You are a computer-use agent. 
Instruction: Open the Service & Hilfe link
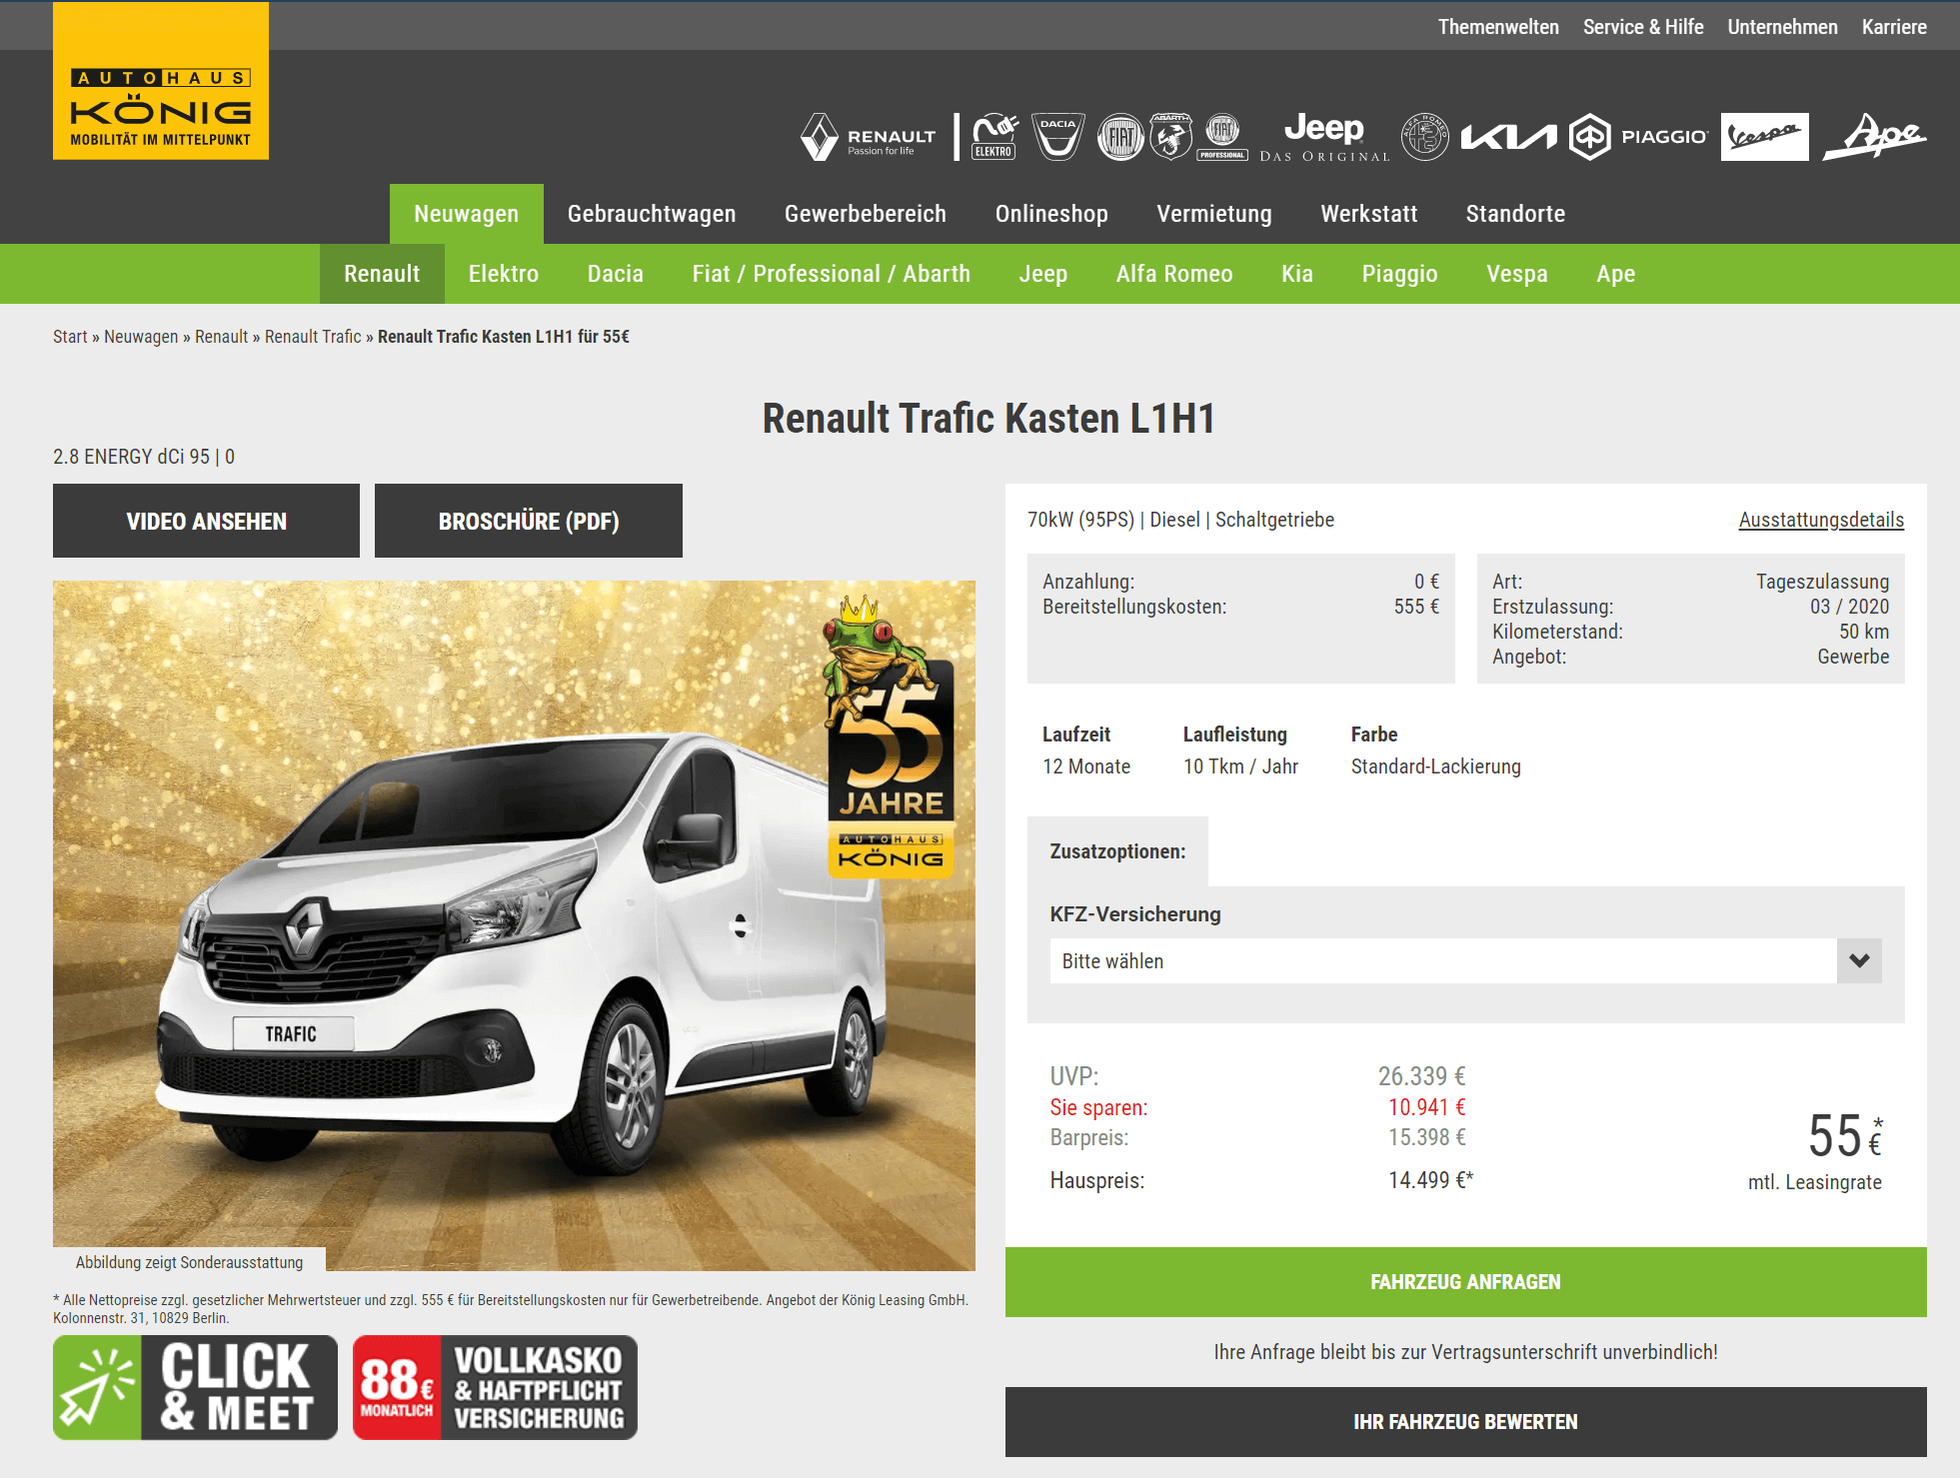[x=1643, y=27]
